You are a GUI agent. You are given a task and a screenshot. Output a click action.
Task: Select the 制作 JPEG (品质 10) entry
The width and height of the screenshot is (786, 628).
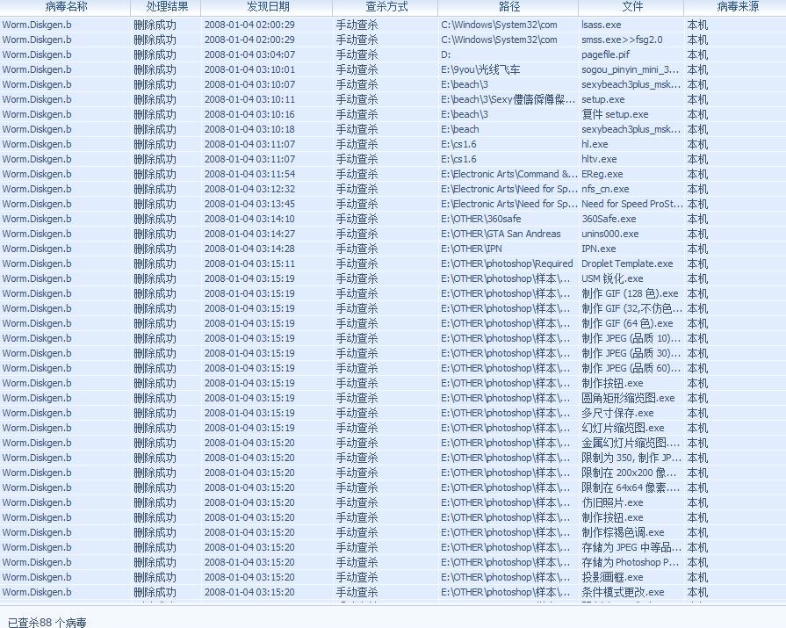click(x=631, y=338)
